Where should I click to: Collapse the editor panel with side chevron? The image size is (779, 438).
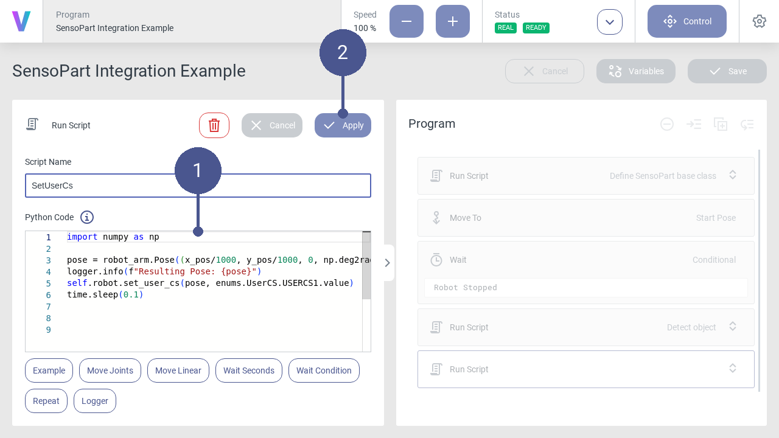(388, 263)
